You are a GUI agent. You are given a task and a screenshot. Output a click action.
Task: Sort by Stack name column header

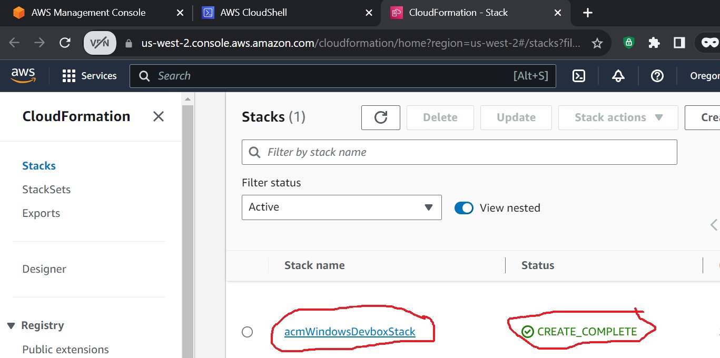314,265
